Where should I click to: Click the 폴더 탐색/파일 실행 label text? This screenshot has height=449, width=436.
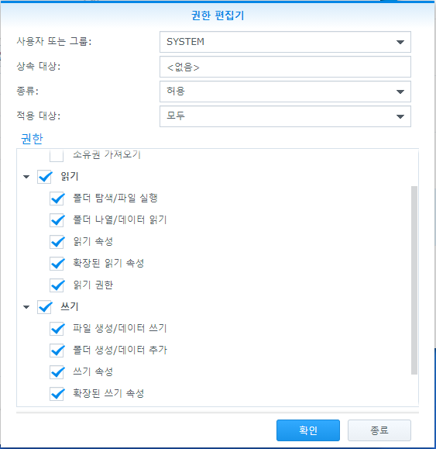click(115, 198)
